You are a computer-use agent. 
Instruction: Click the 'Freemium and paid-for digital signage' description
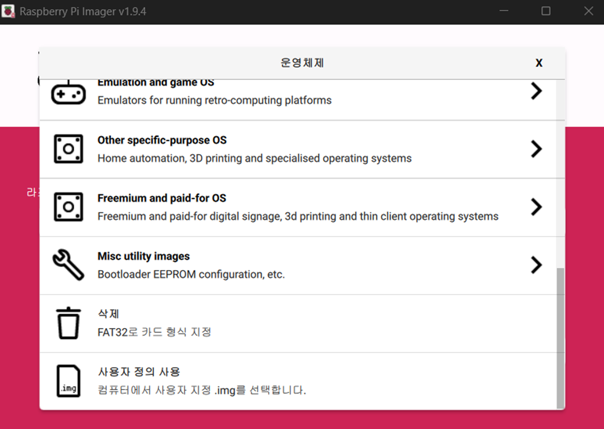[x=298, y=217]
